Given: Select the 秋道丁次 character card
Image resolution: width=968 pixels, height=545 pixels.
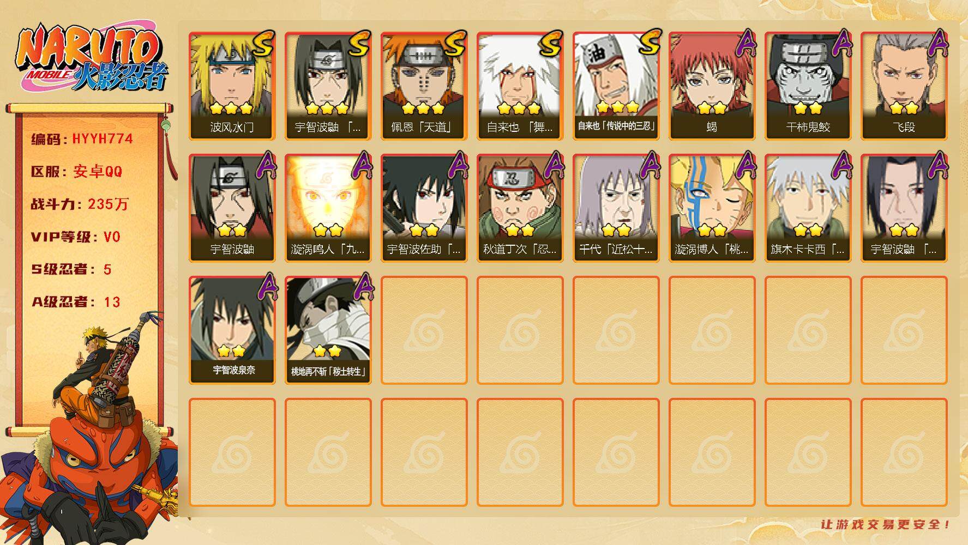Looking at the screenshot, I should pos(520,208).
